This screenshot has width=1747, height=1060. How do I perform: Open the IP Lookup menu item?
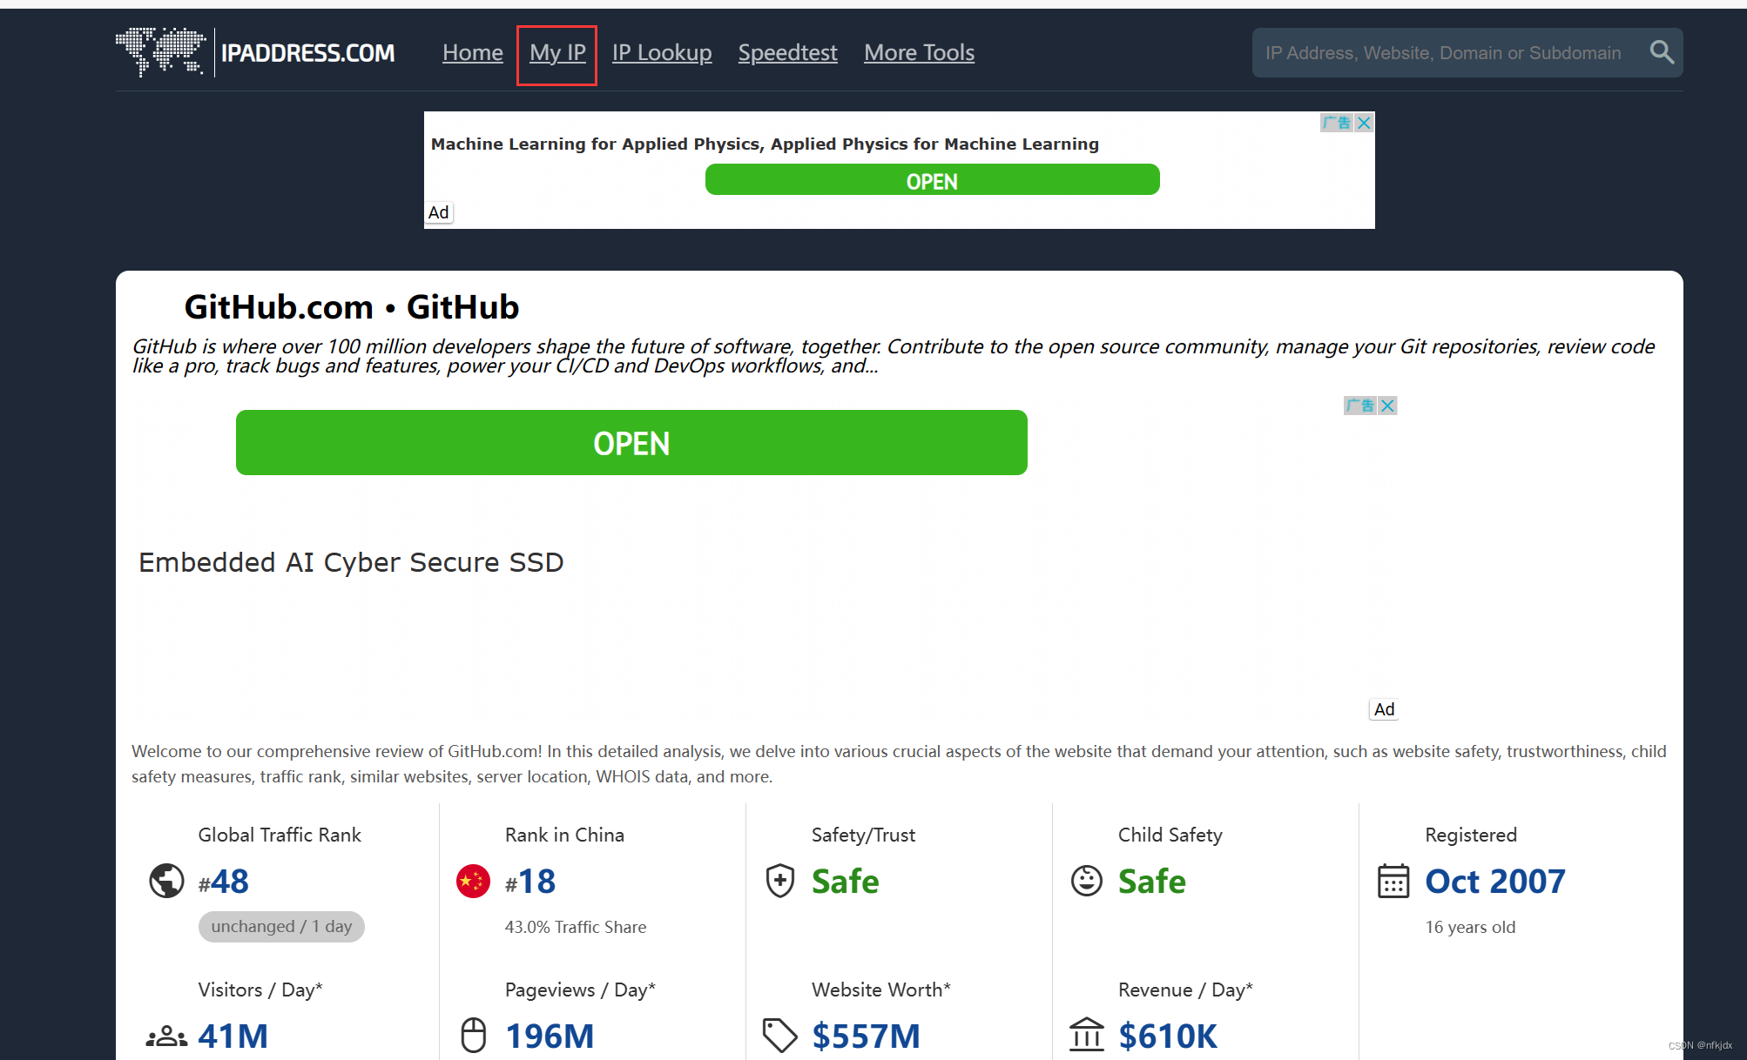pyautogui.click(x=661, y=52)
